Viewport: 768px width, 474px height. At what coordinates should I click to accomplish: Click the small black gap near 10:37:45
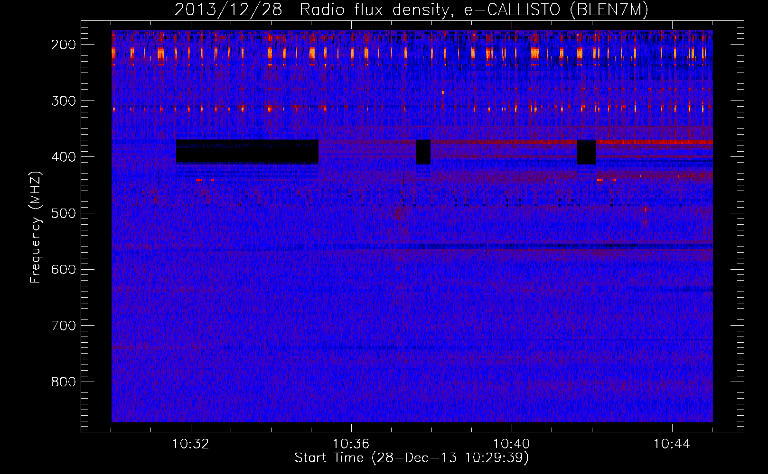coord(423,152)
